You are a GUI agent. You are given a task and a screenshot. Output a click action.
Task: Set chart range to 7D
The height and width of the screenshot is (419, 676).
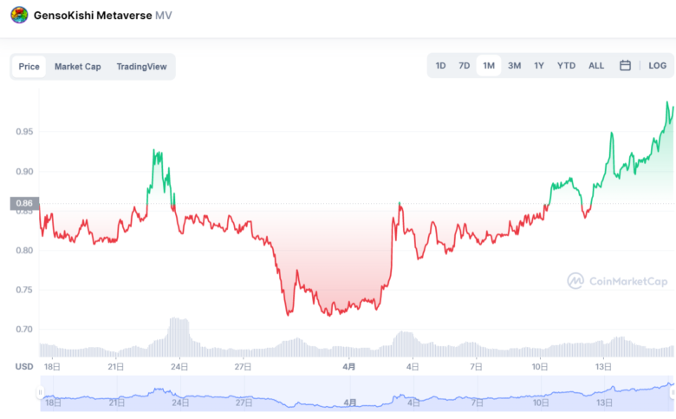pos(465,66)
